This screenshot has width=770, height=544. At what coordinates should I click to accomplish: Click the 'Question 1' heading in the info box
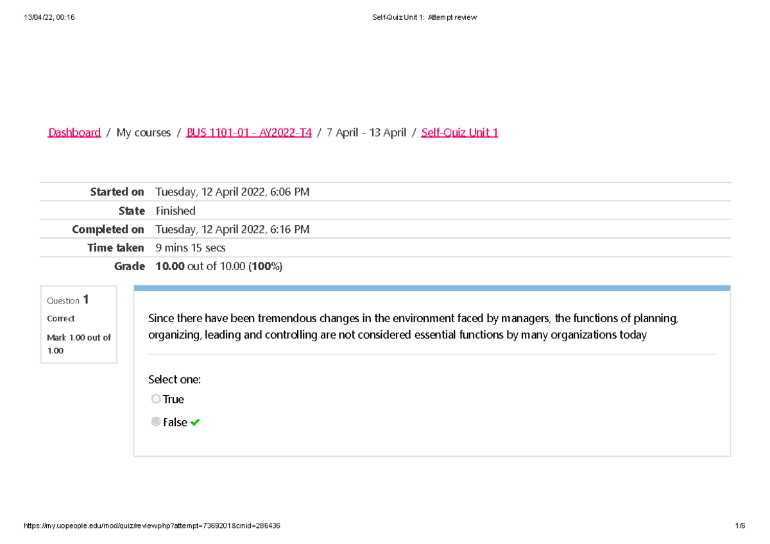68,300
